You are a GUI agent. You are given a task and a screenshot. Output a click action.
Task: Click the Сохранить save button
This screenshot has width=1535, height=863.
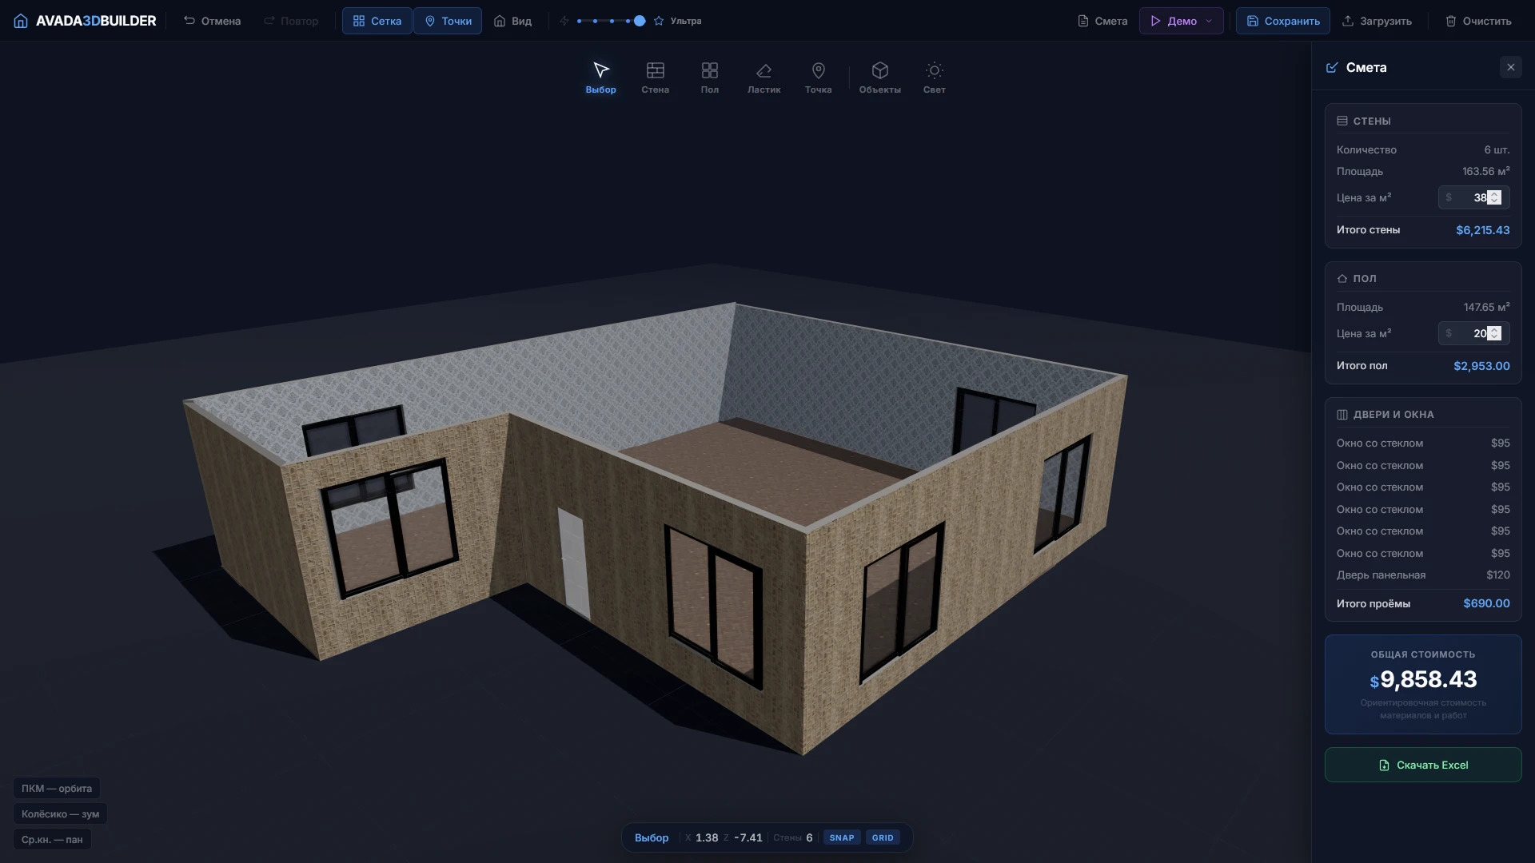(x=1283, y=21)
